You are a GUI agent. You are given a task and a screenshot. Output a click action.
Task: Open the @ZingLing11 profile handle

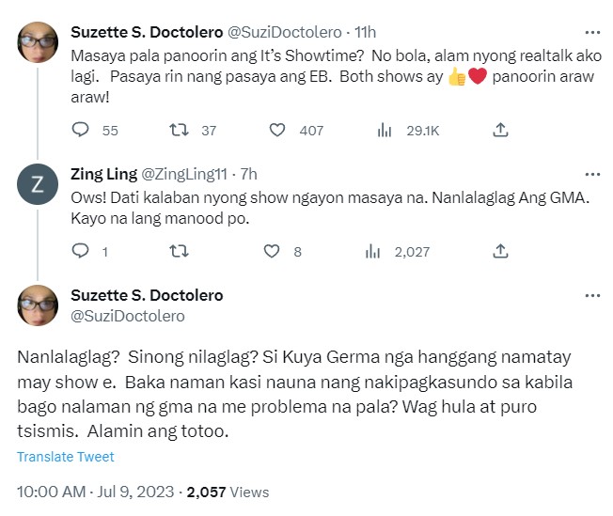(186, 174)
